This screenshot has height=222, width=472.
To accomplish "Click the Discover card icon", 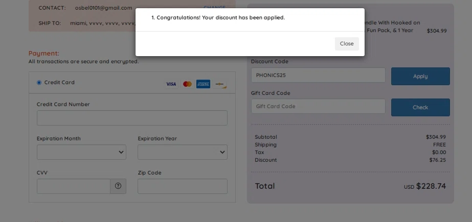I will tap(220, 84).
